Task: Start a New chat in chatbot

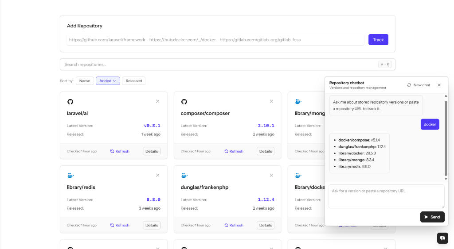Action: point(419,85)
